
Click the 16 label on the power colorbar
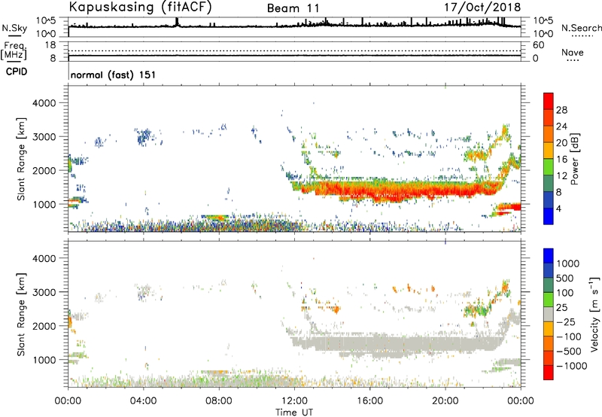[x=561, y=160]
